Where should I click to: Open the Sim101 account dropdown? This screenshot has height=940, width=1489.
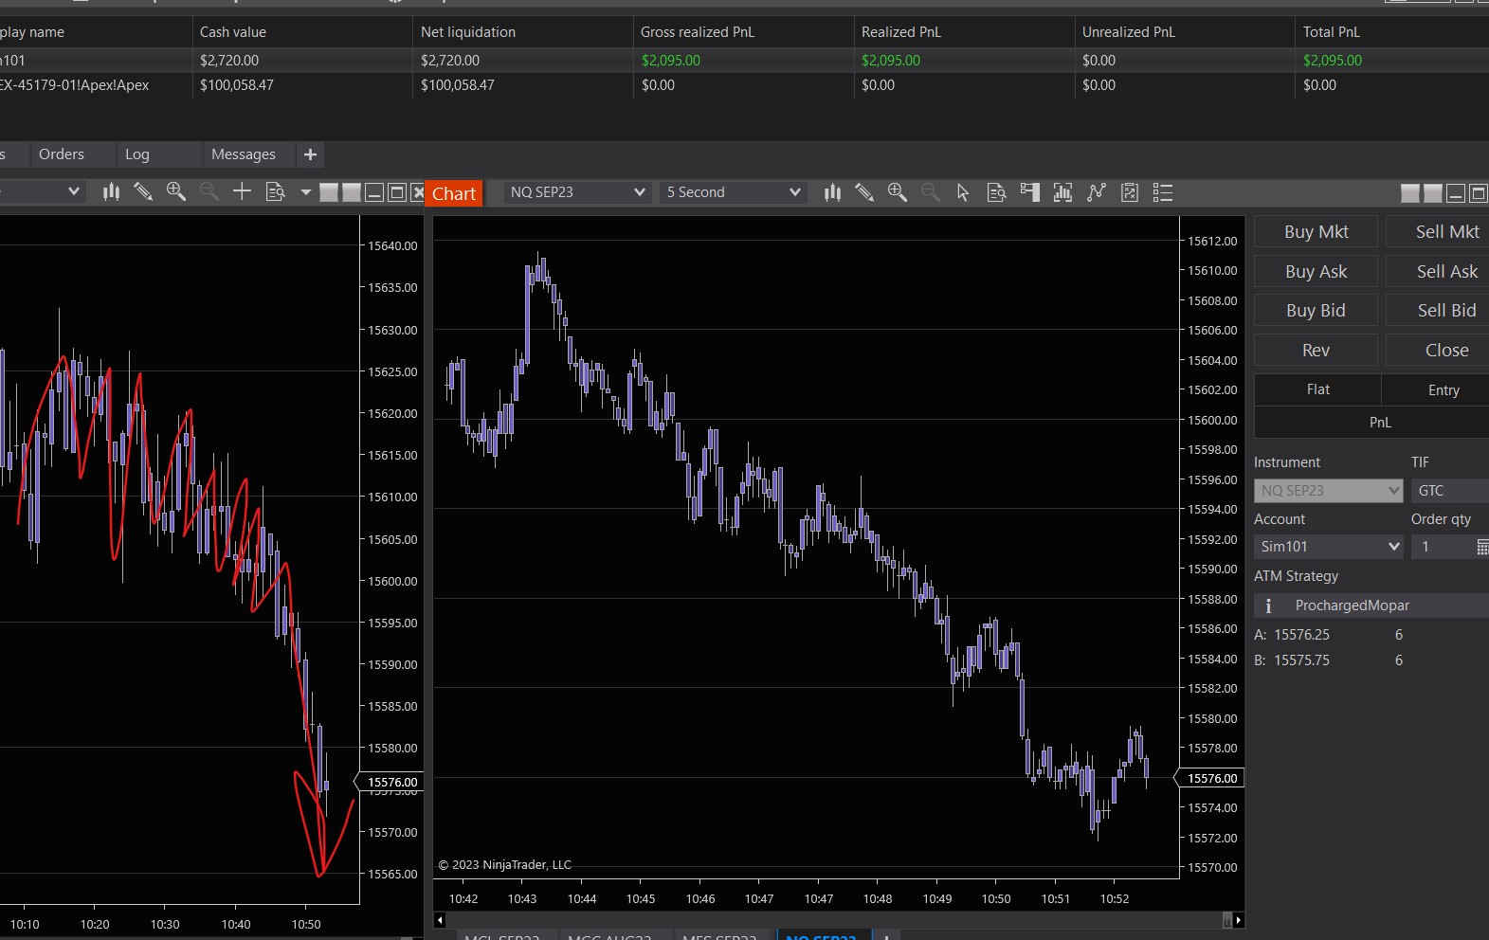point(1328,547)
